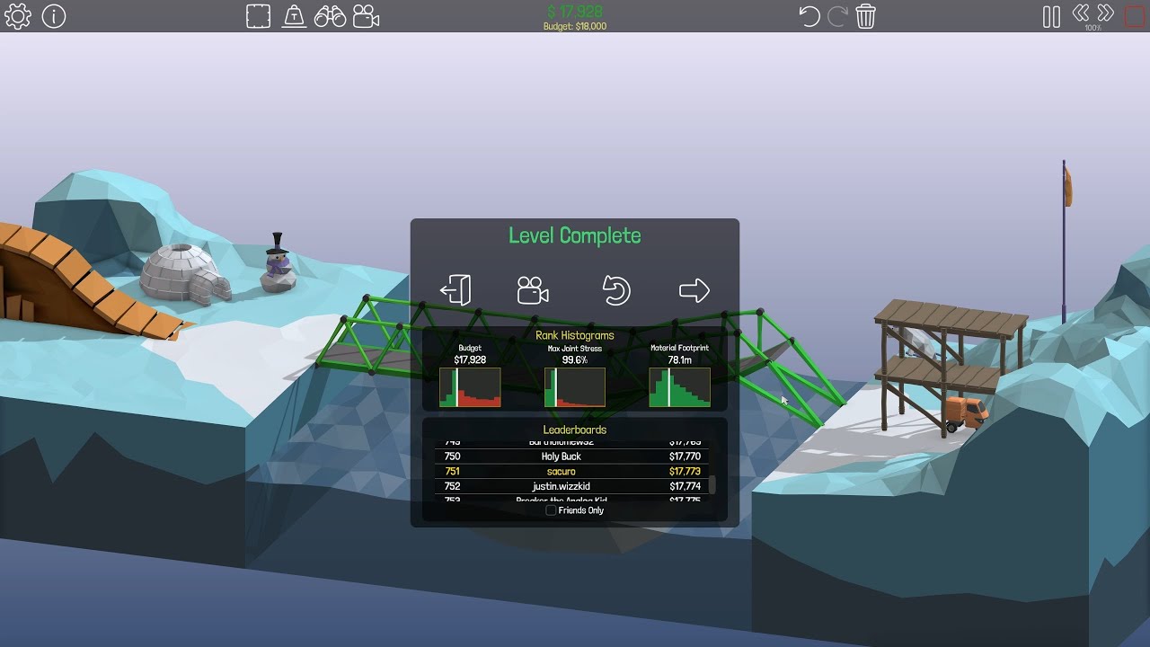Click the 99.6% max joint stress value
Image resolution: width=1150 pixels, height=647 pixels.
[575, 359]
